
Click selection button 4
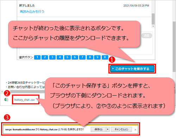[x=60, y=57]
